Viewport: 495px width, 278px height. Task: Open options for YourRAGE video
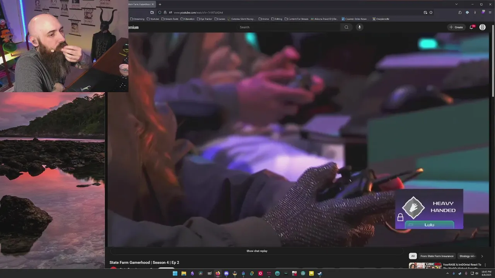coord(485,265)
